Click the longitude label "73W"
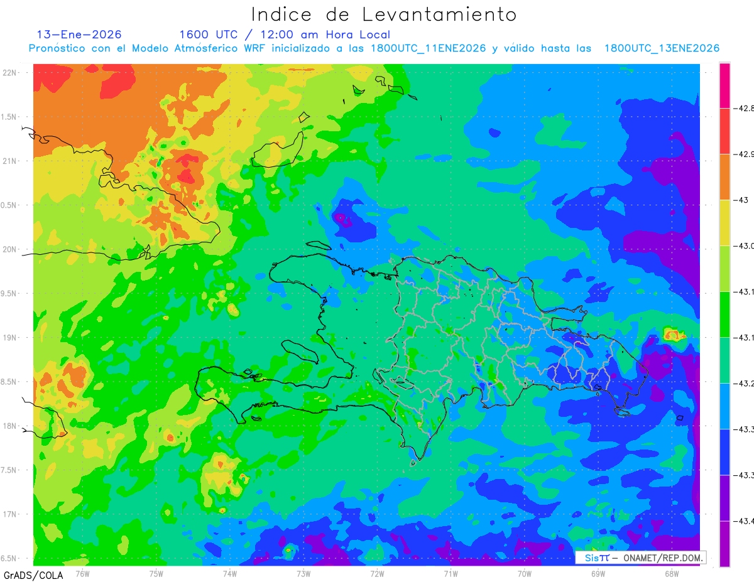The image size is (754, 582). click(x=303, y=573)
